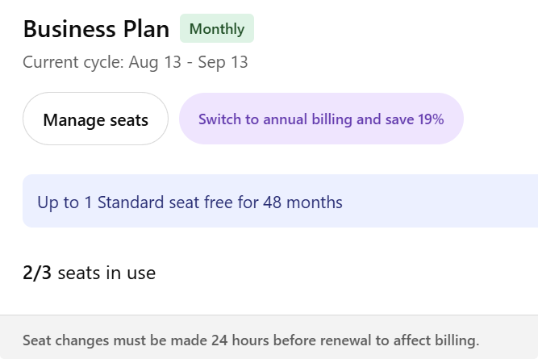Screen dimensions: 538x359
Task: Click the annual billing purple pill
Action: [321, 119]
